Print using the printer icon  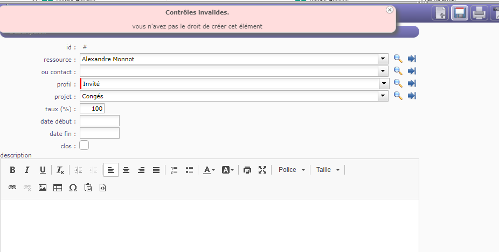point(479,13)
